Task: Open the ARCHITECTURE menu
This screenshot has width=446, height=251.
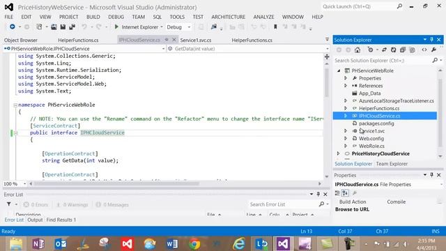Action: [x=228, y=17]
